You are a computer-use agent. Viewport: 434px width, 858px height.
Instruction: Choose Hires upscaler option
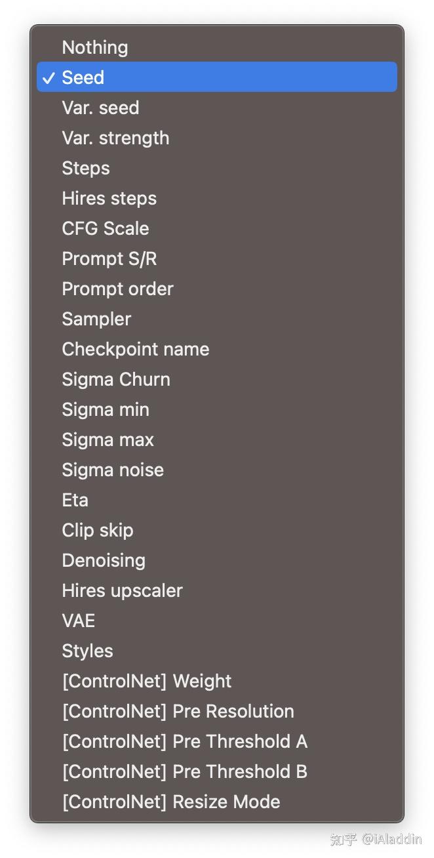[x=123, y=590]
